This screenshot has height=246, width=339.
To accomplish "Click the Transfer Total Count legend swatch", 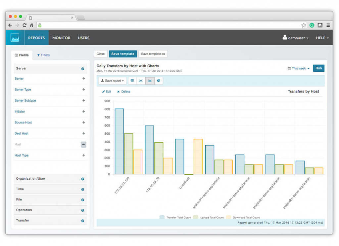I will (162, 217).
